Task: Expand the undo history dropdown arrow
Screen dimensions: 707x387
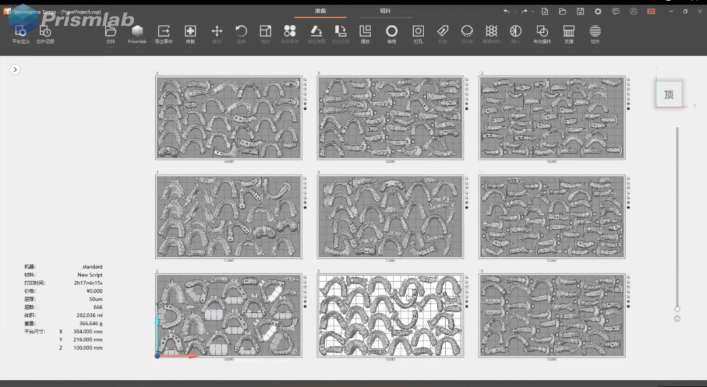Action: point(514,12)
